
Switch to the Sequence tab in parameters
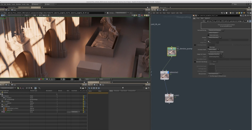coord(207,18)
